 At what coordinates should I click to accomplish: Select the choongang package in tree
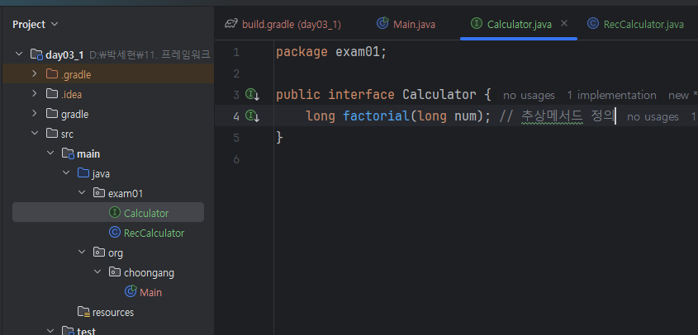(x=149, y=272)
